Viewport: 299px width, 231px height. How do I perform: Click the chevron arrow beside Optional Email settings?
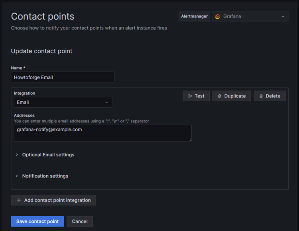pos(17,155)
